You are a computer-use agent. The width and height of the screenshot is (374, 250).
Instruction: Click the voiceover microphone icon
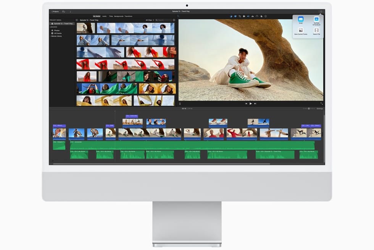[x=180, y=104]
